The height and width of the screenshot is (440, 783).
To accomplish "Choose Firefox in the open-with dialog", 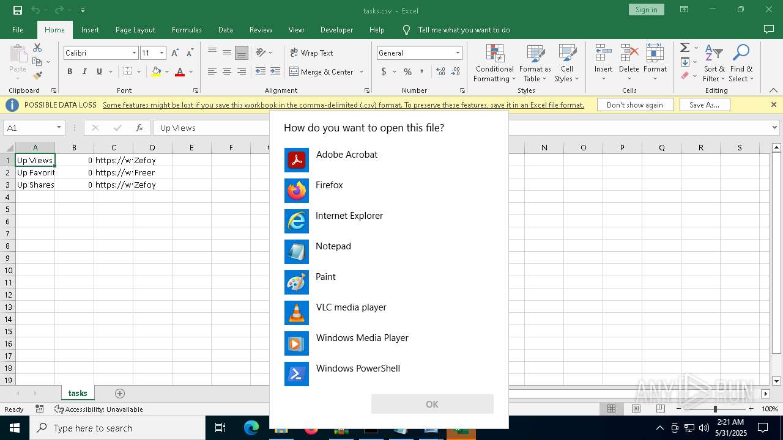I will [389, 191].
